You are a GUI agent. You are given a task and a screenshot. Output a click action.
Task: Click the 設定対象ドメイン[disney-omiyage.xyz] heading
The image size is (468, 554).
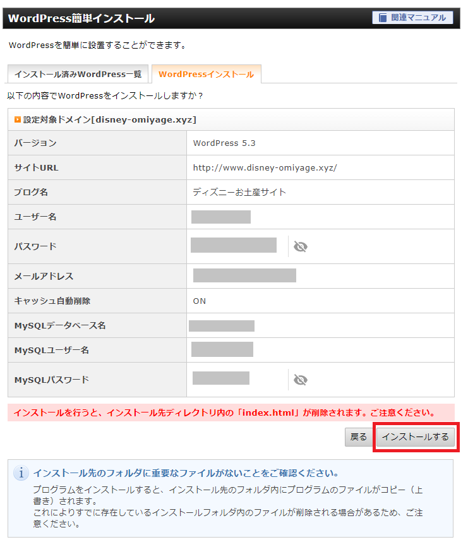[x=109, y=120]
